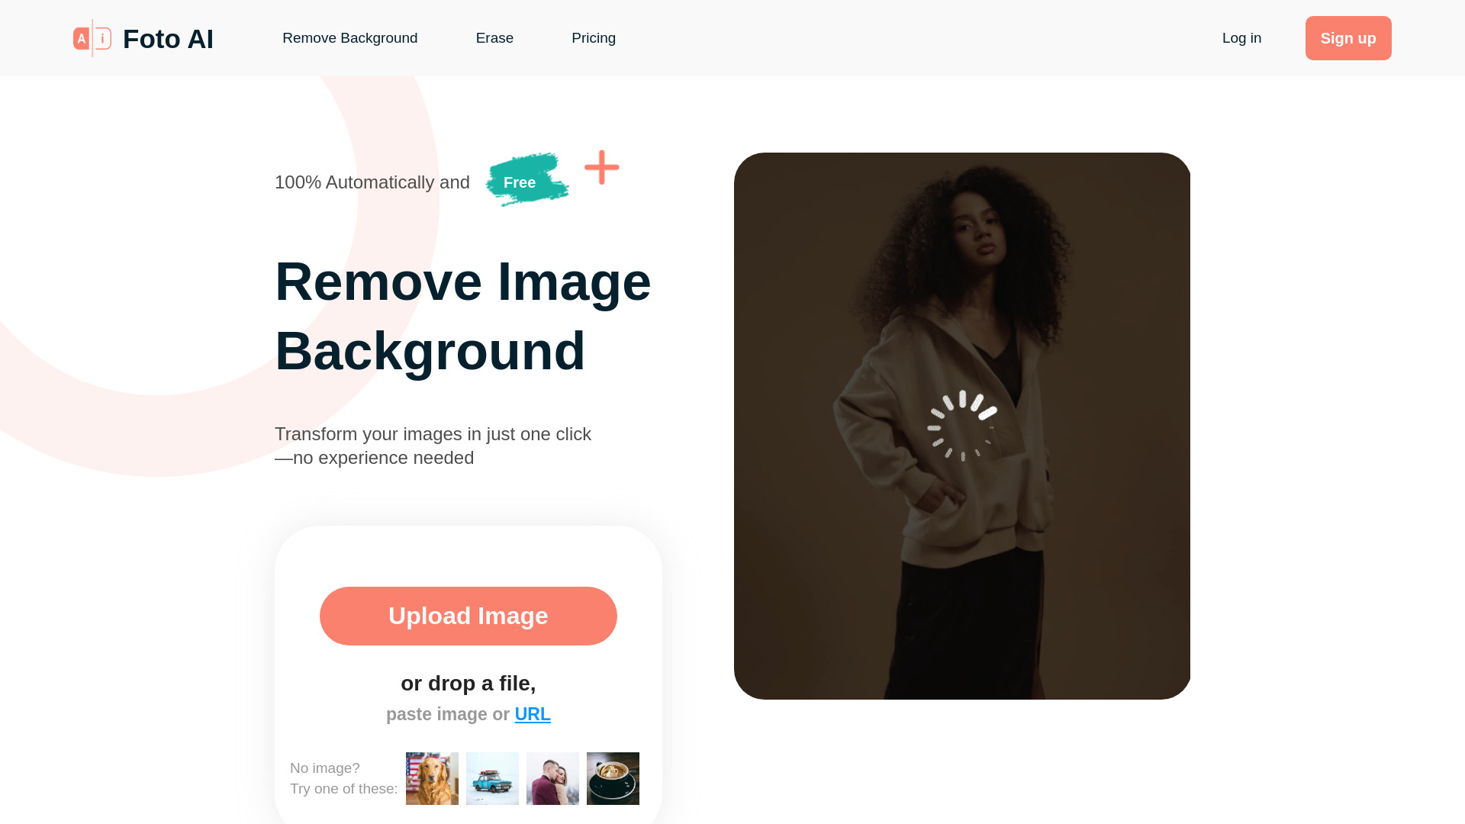
Task: Click the Upload Image button icon
Action: click(469, 616)
